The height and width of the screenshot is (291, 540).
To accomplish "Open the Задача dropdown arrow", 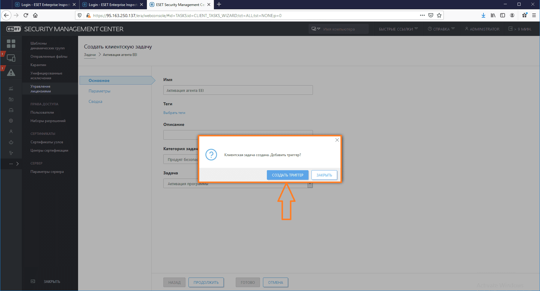I will coord(310,184).
